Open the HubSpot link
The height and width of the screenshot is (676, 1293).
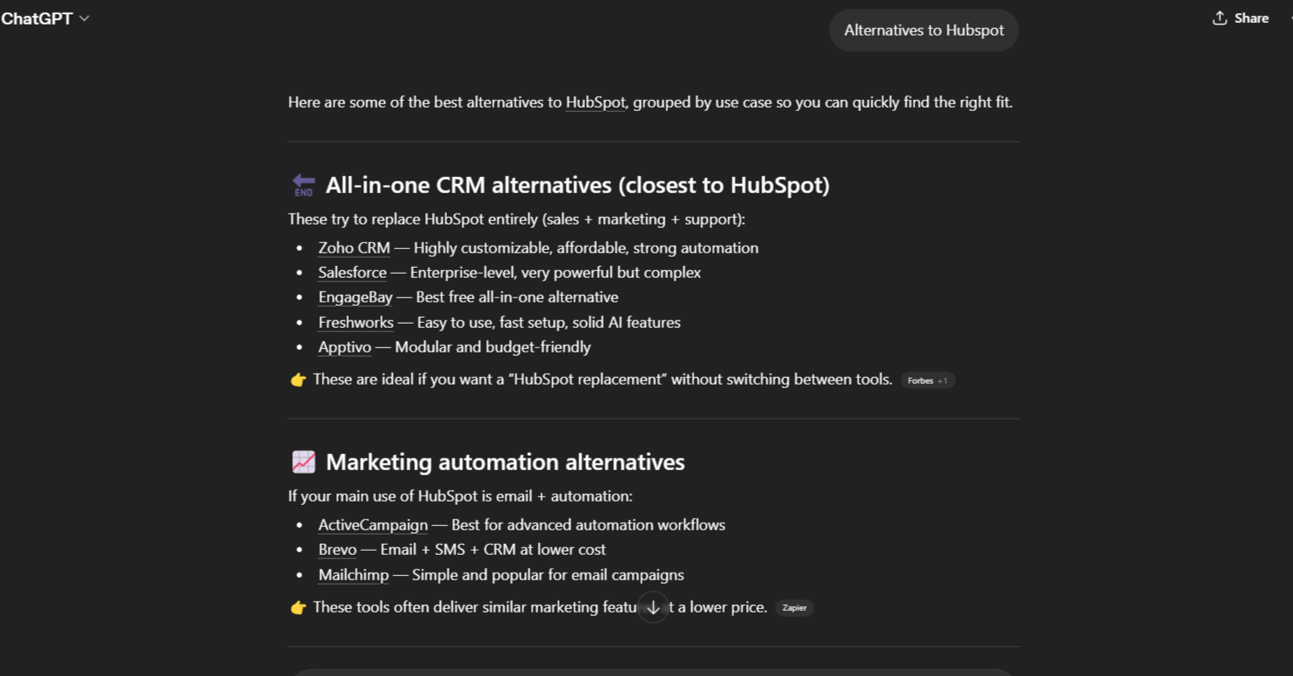click(x=595, y=102)
